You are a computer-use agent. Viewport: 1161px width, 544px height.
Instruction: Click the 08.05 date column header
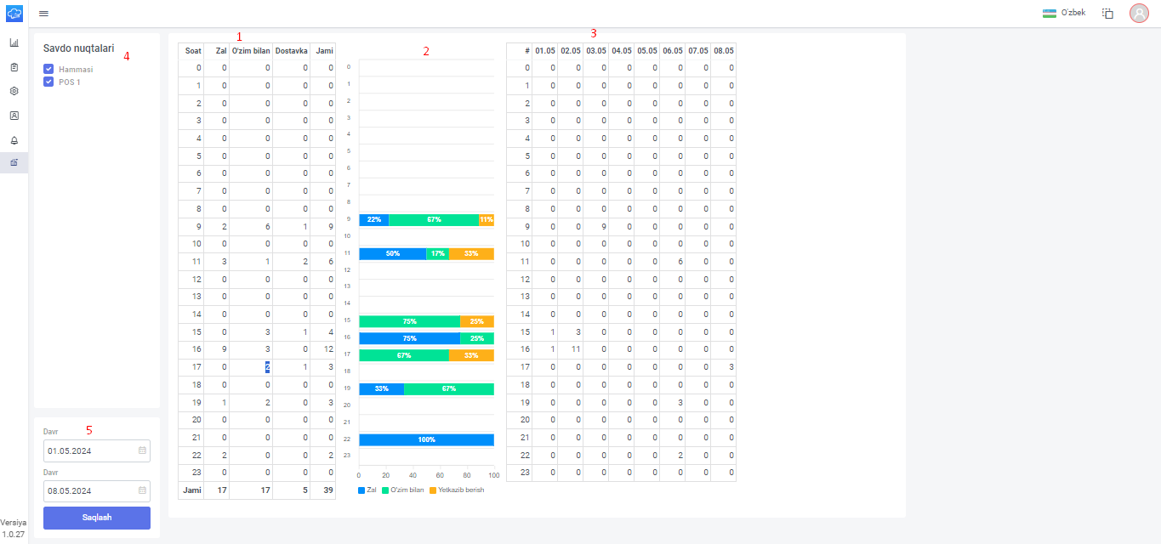point(724,51)
